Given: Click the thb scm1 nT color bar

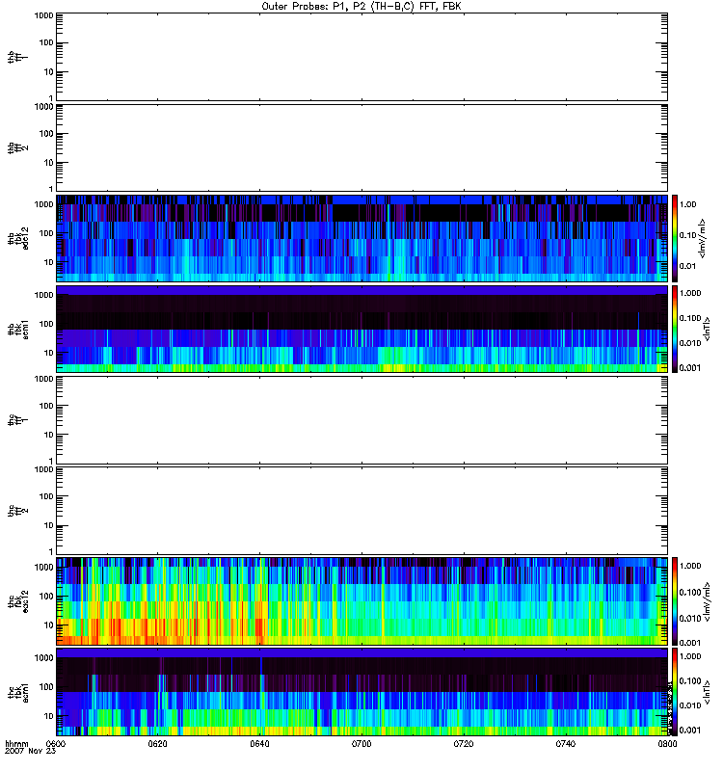Looking at the screenshot, I should 676,328.
